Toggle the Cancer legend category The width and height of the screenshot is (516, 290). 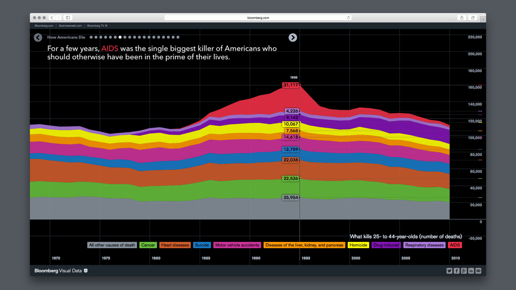tap(148, 245)
